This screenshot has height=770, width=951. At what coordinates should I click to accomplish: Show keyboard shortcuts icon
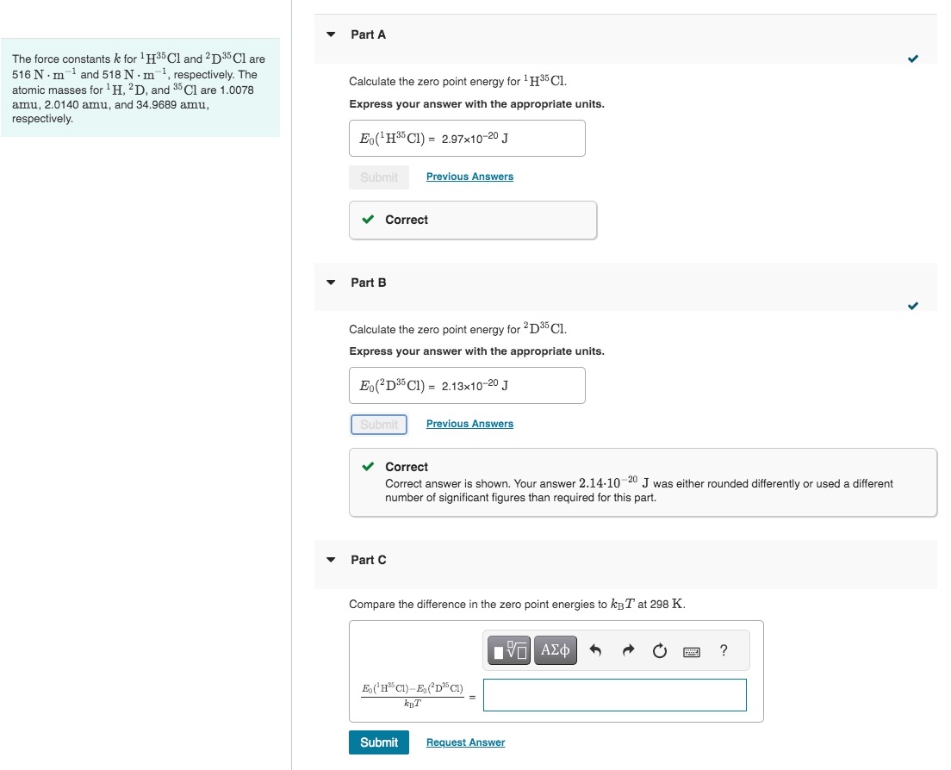tap(692, 652)
